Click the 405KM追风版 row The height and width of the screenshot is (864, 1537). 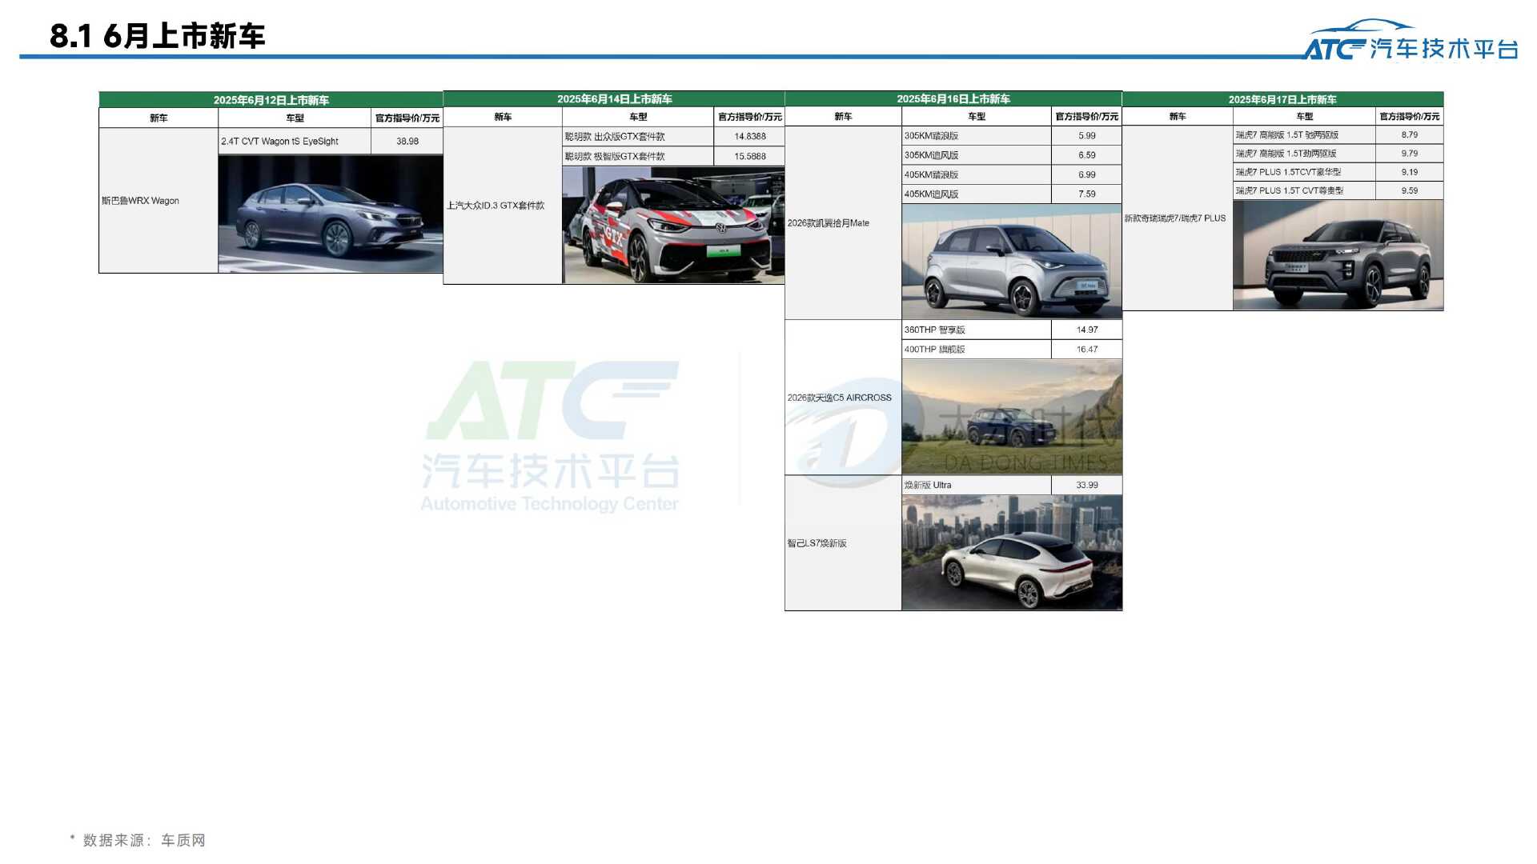coord(977,194)
